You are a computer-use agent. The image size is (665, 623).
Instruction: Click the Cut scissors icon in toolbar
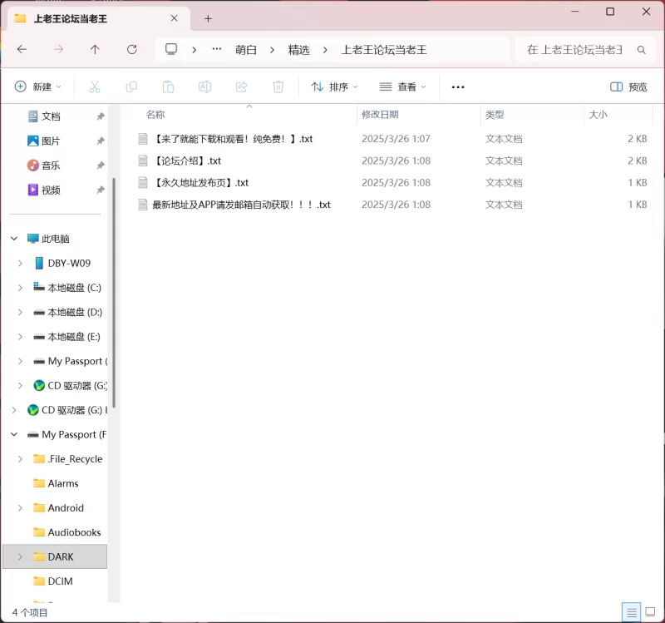[94, 87]
